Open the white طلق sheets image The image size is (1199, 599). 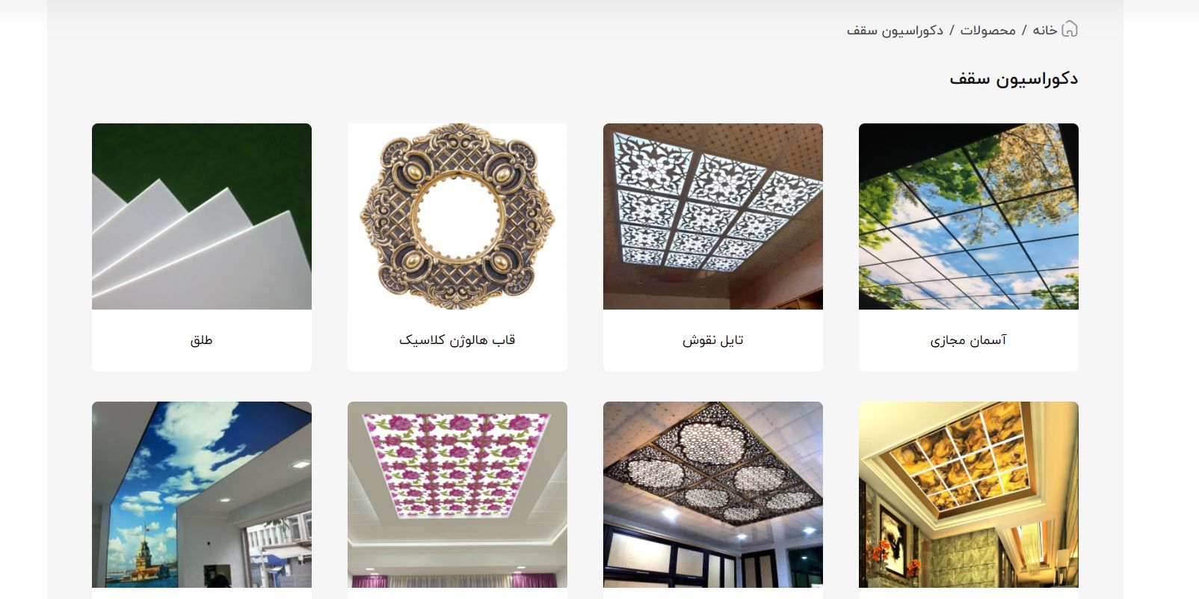201,216
